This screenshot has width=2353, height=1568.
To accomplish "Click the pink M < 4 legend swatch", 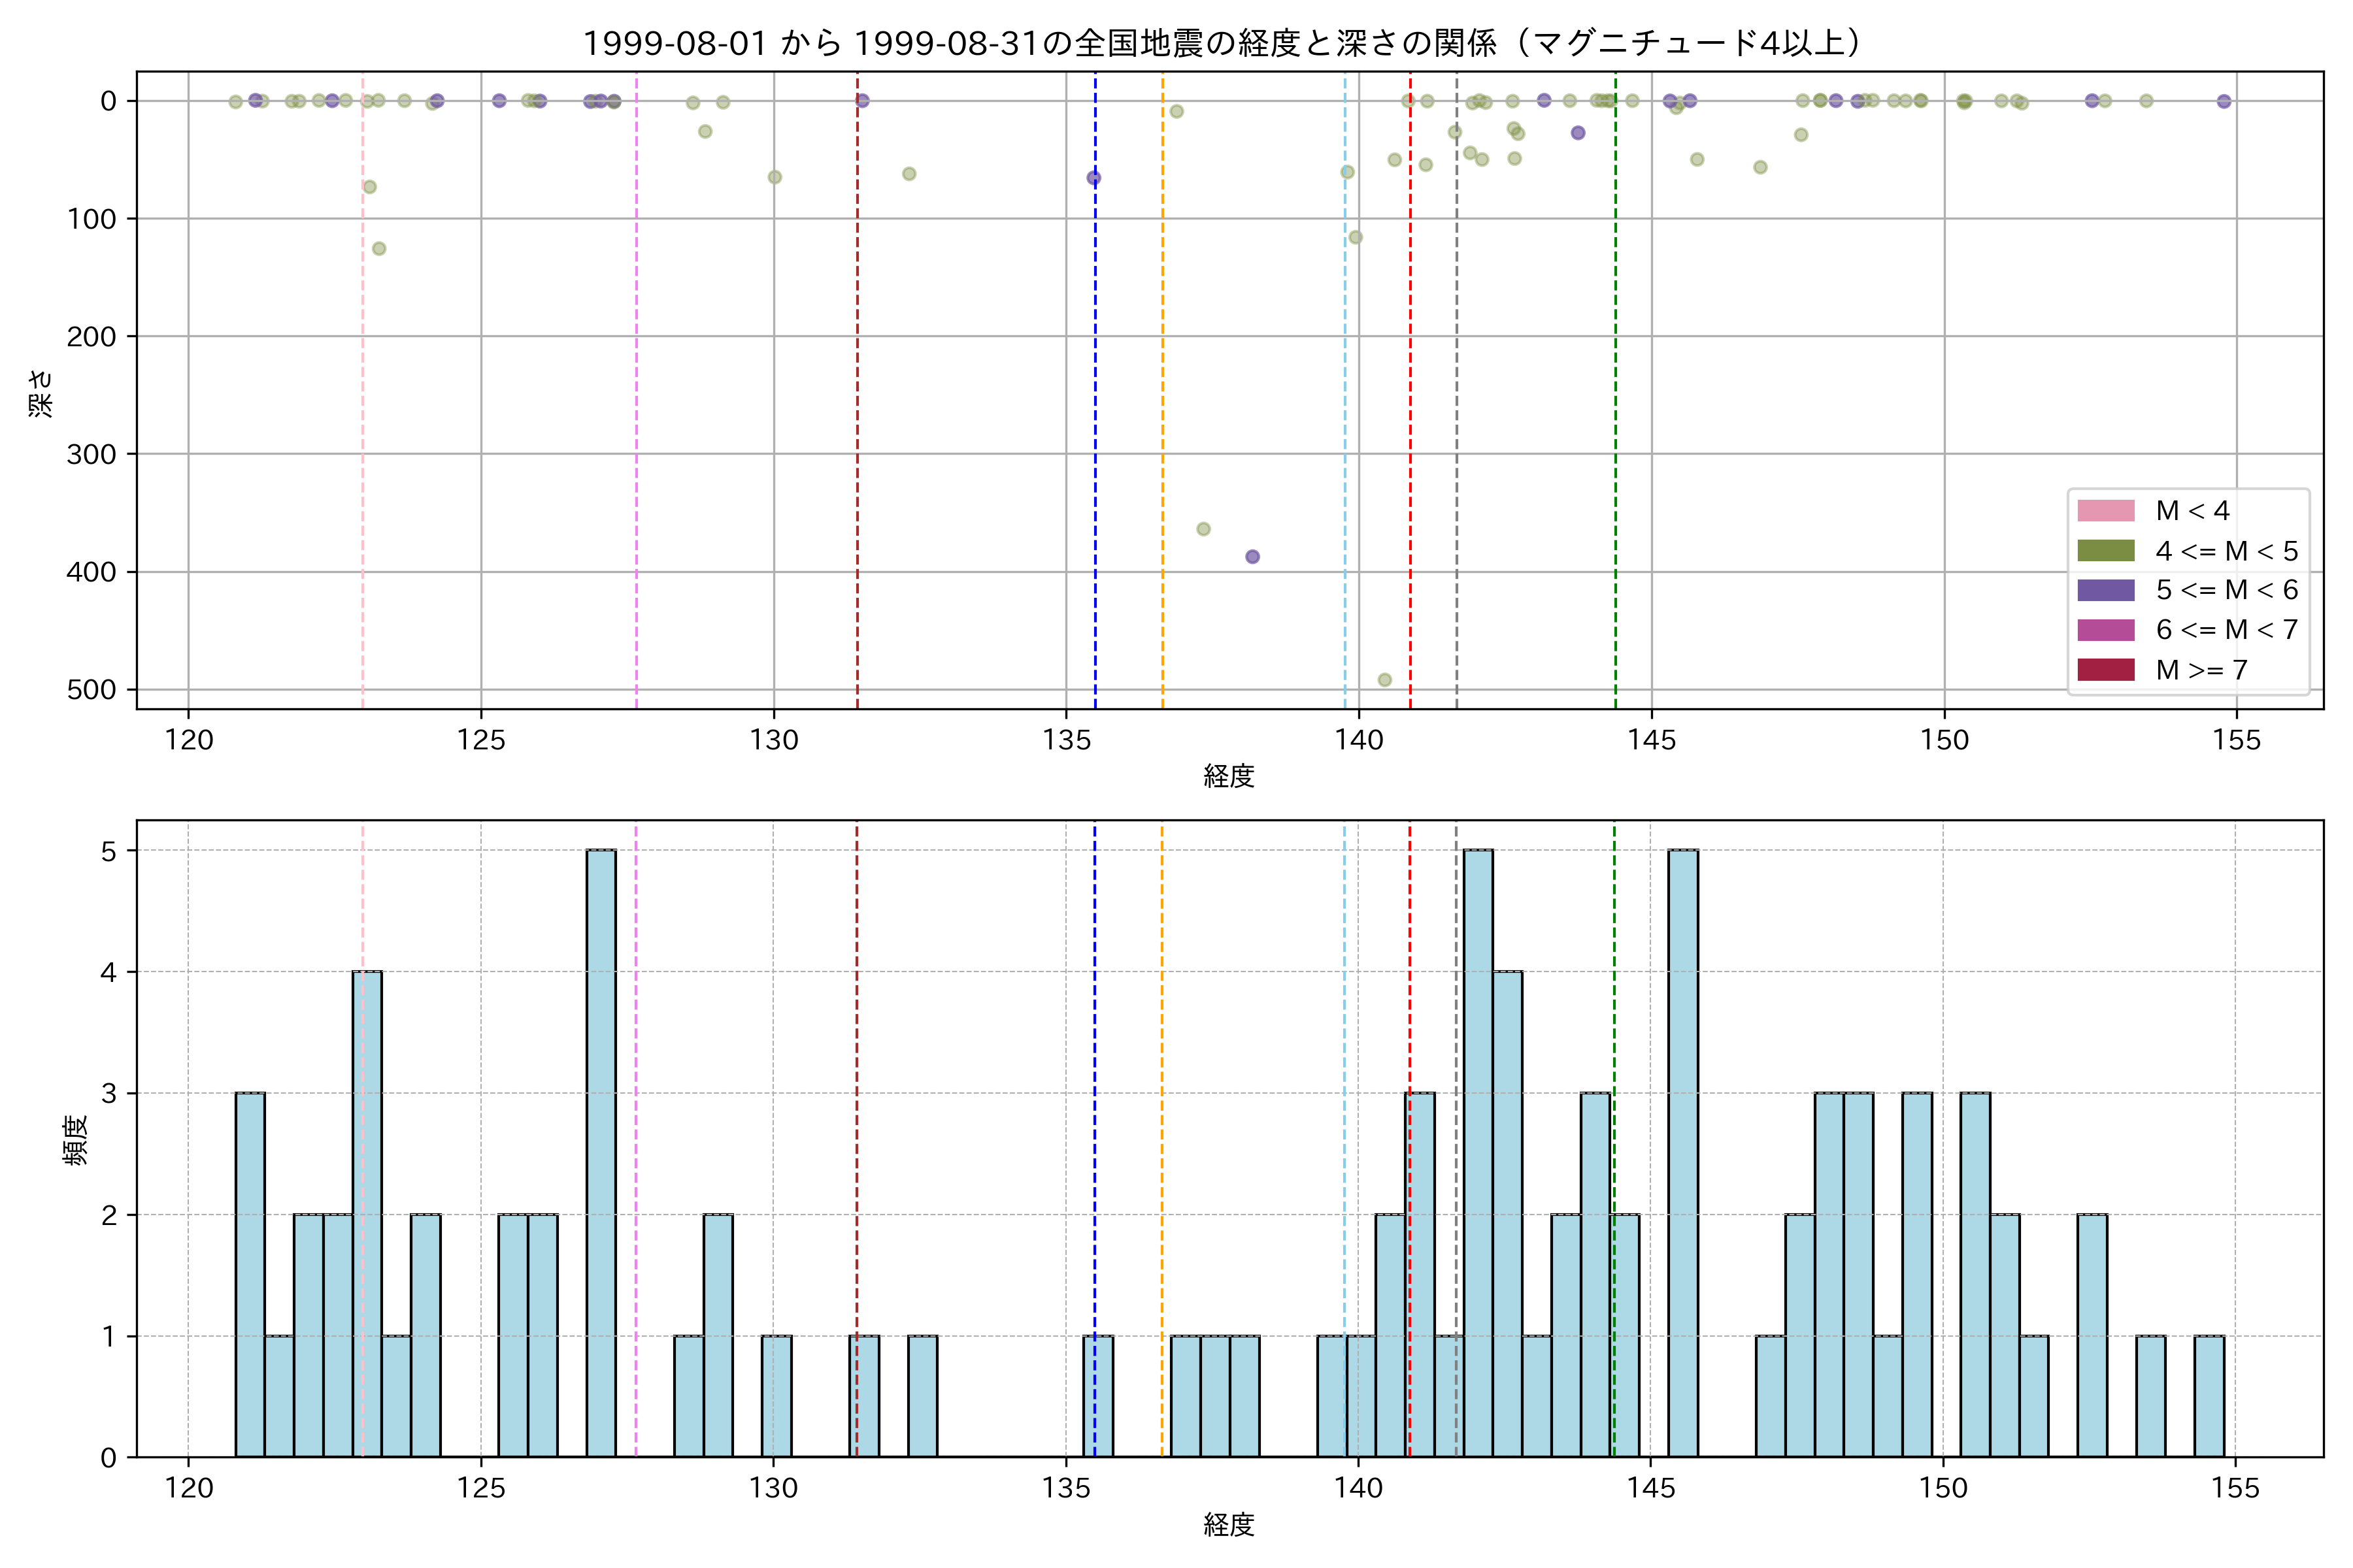I will click(x=2105, y=511).
